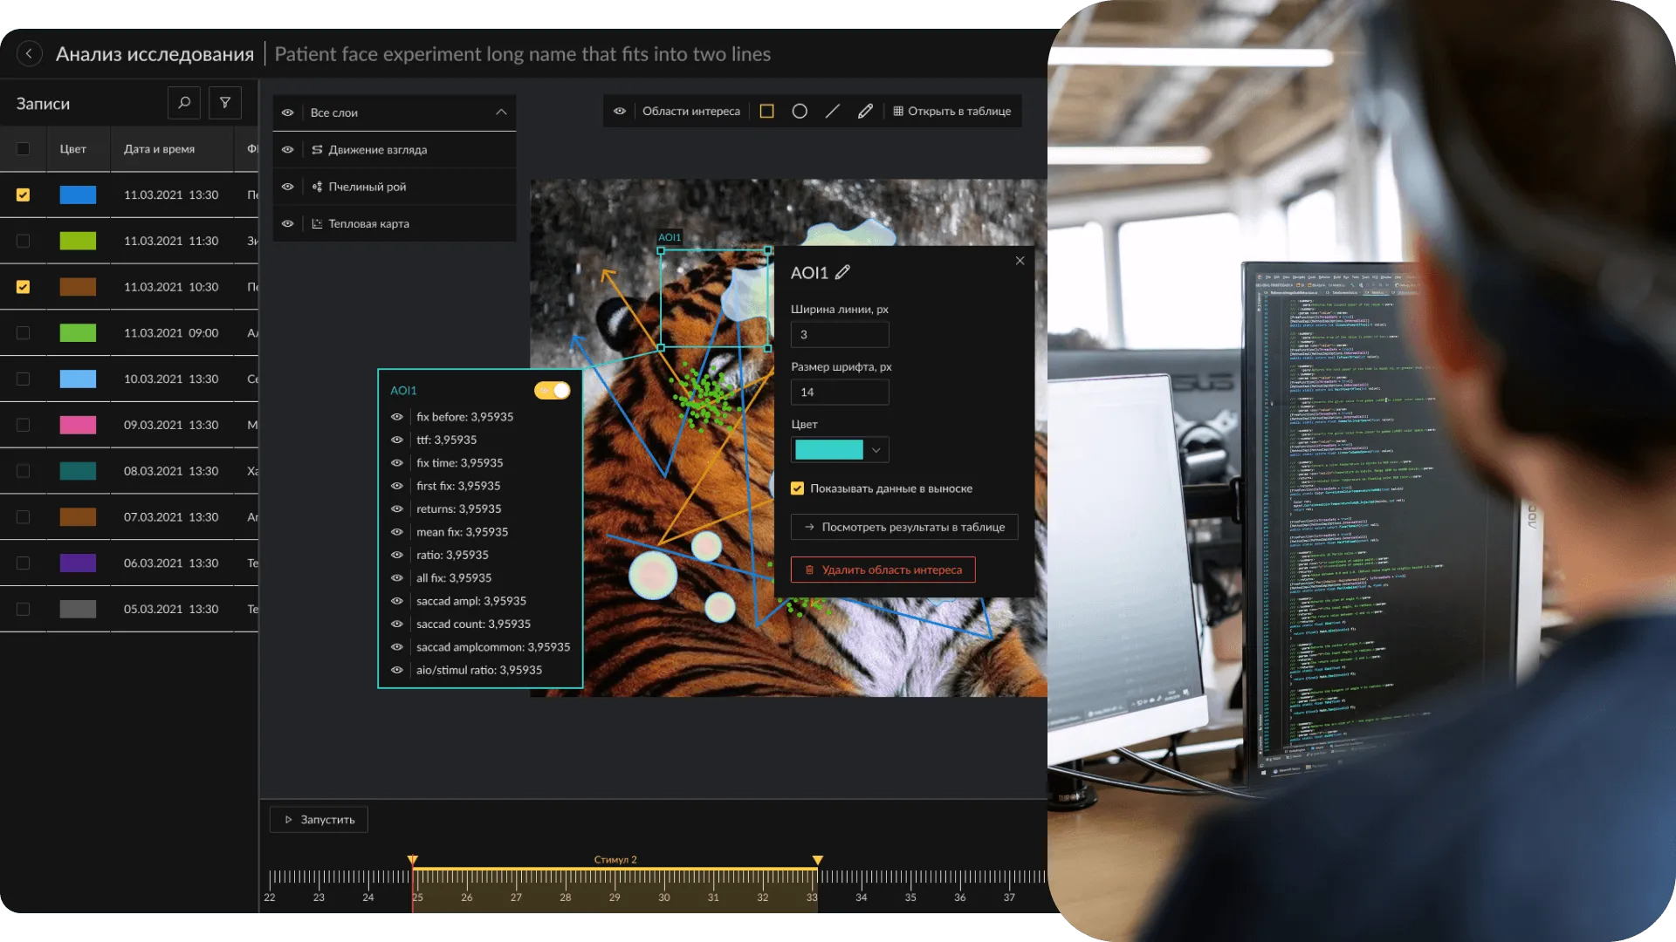Uncheck Показывать данные в выноске
Viewport: 1676px width, 942px height.
pyautogui.click(x=797, y=488)
